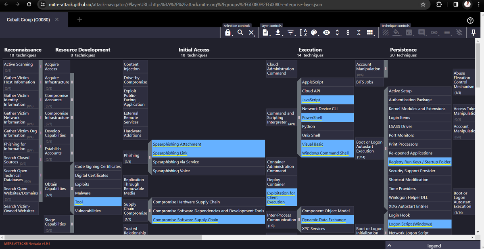Expand all sub-techniques in layer controls

tap(337, 33)
